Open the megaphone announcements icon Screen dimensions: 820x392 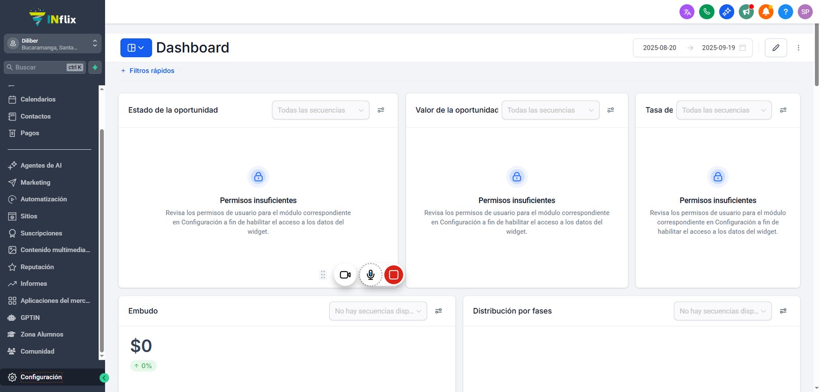[x=746, y=12]
